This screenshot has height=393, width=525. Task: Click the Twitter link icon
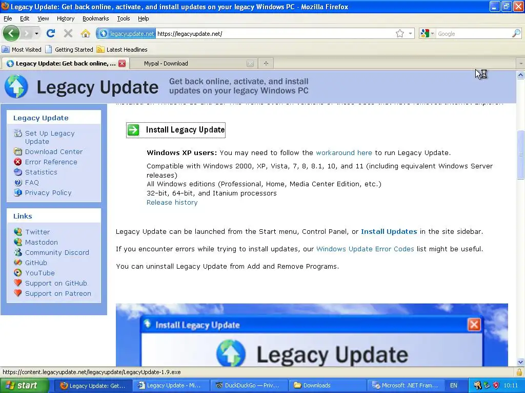point(18,232)
